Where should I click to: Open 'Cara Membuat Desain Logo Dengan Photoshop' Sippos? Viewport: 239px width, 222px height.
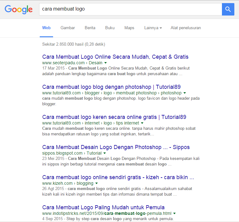click(116, 147)
